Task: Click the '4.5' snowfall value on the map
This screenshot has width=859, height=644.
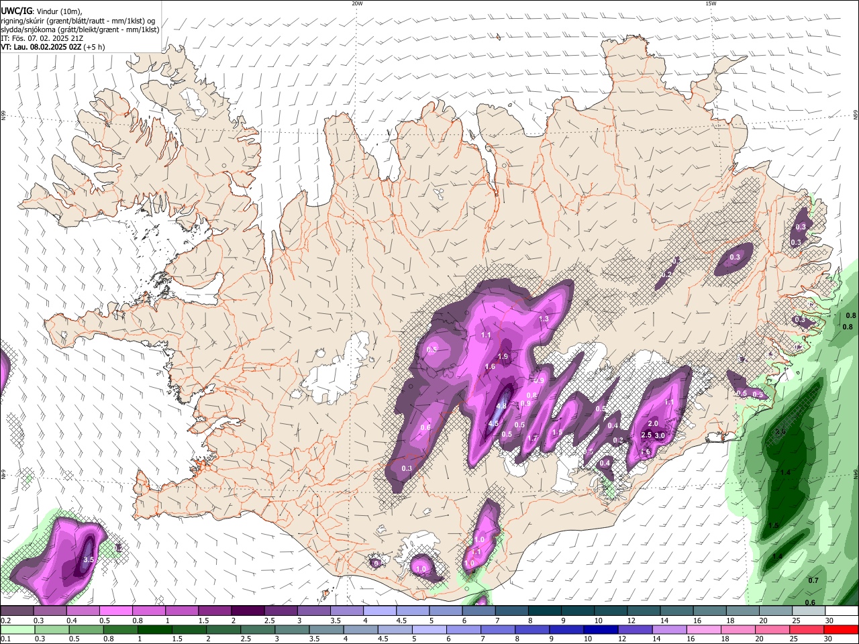Action: [493, 423]
